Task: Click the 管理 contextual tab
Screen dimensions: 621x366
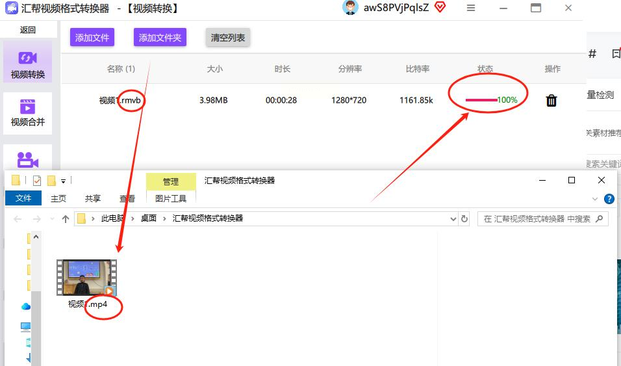Action: [171, 181]
